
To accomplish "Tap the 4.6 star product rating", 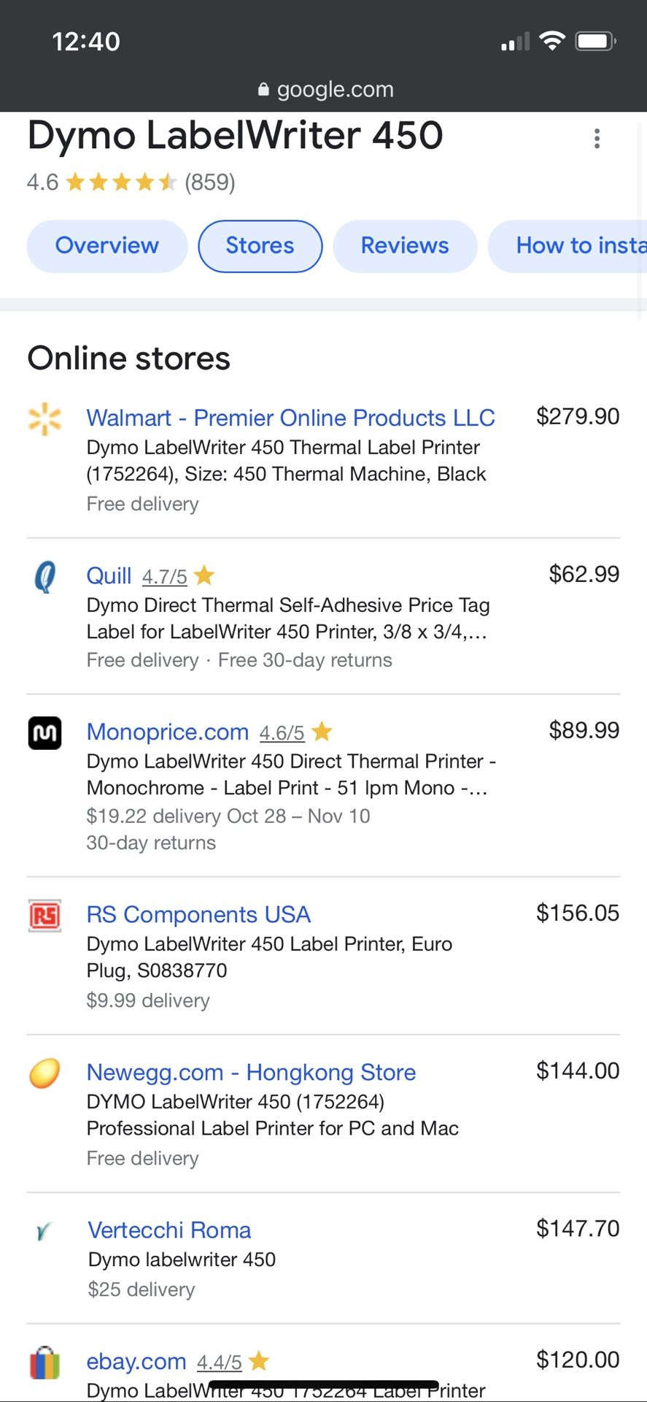I will (131, 182).
